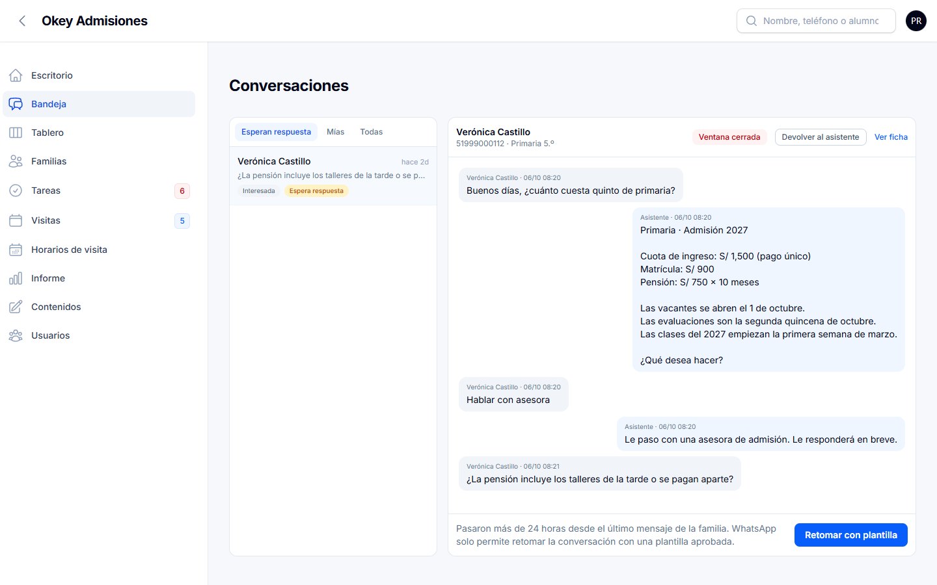The height and width of the screenshot is (585, 937).
Task: Switch to the Mías tab
Action: (x=336, y=132)
